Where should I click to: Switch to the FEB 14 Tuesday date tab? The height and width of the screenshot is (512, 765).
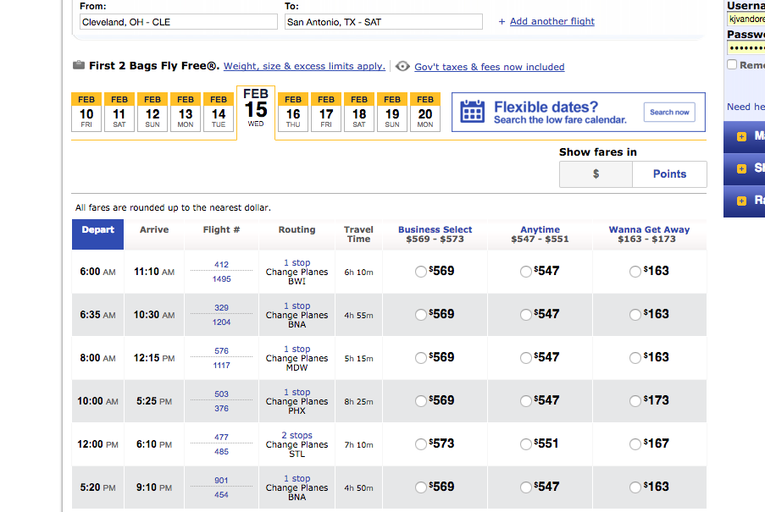click(x=219, y=113)
